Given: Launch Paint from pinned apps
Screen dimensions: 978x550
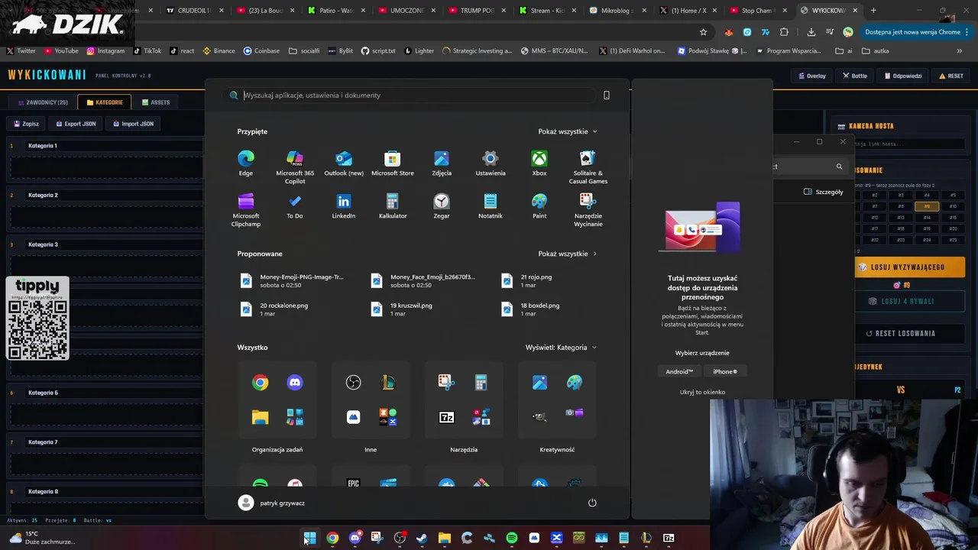Looking at the screenshot, I should click(539, 205).
